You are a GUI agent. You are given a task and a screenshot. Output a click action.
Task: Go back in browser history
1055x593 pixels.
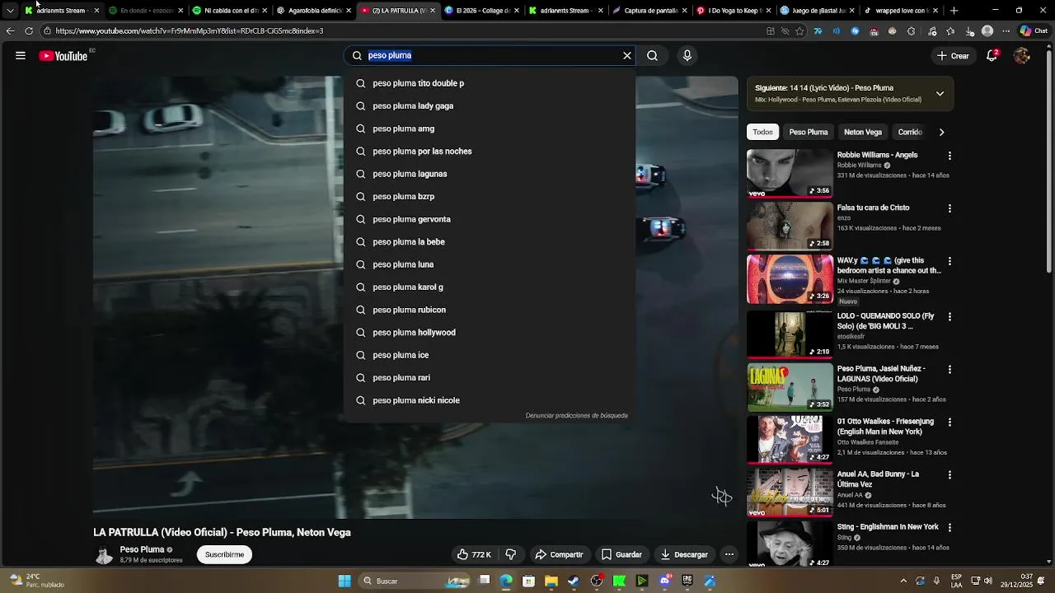click(x=10, y=31)
